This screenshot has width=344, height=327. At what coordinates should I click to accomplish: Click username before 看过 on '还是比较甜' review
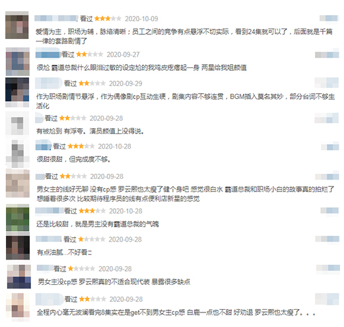50,211
